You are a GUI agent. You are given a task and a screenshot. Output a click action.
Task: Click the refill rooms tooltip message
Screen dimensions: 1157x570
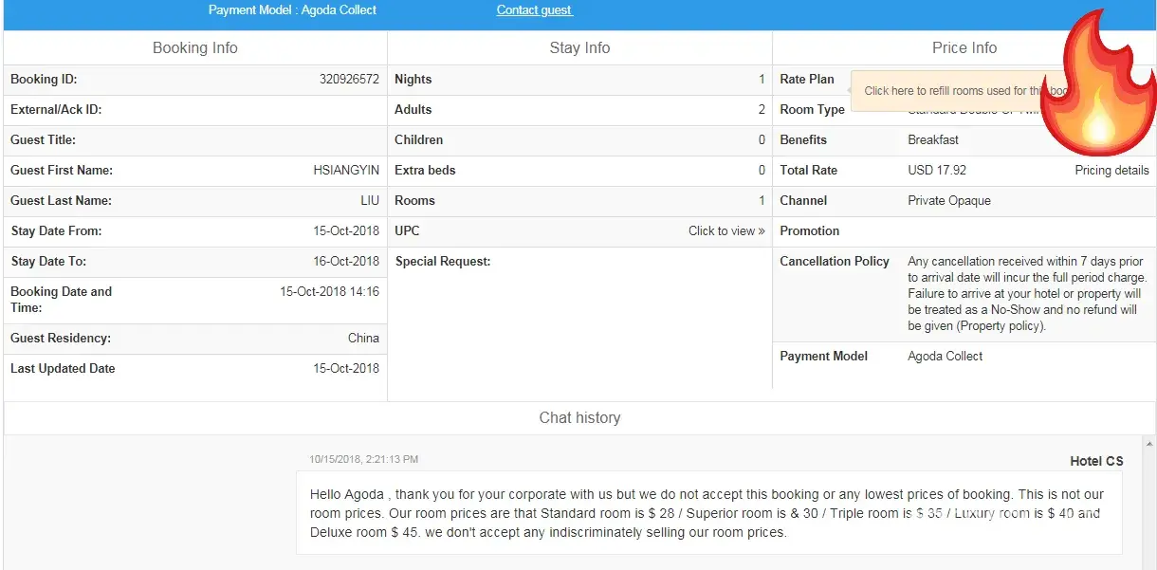click(958, 91)
